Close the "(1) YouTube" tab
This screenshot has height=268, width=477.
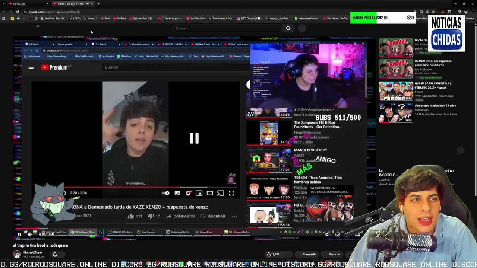(47, 4)
